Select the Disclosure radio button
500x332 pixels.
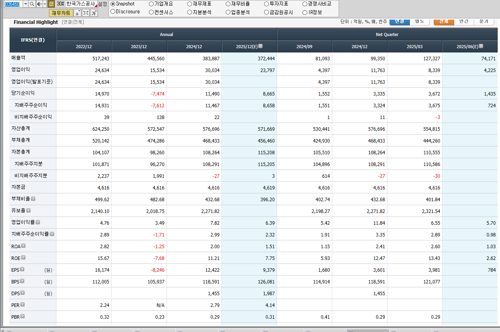click(x=113, y=12)
